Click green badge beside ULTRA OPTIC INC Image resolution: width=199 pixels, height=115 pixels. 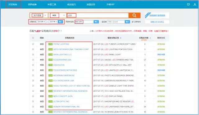(51, 101)
